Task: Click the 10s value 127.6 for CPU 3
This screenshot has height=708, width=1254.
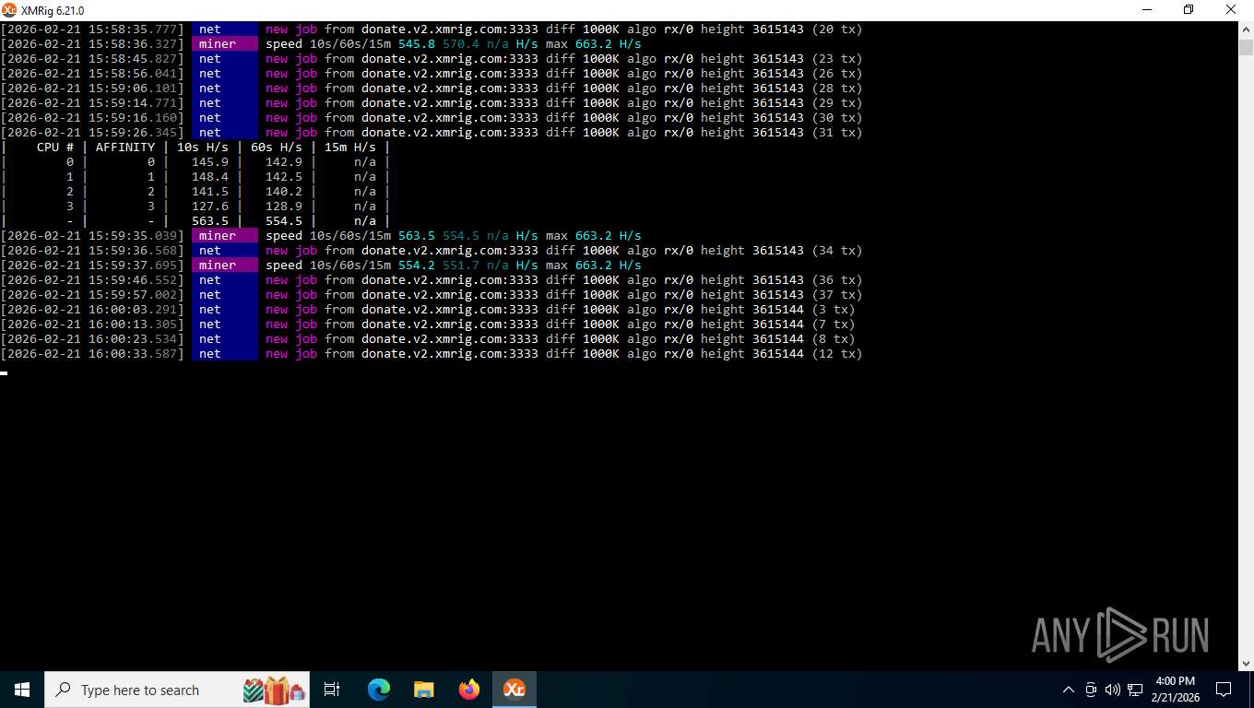Action: [x=210, y=206]
